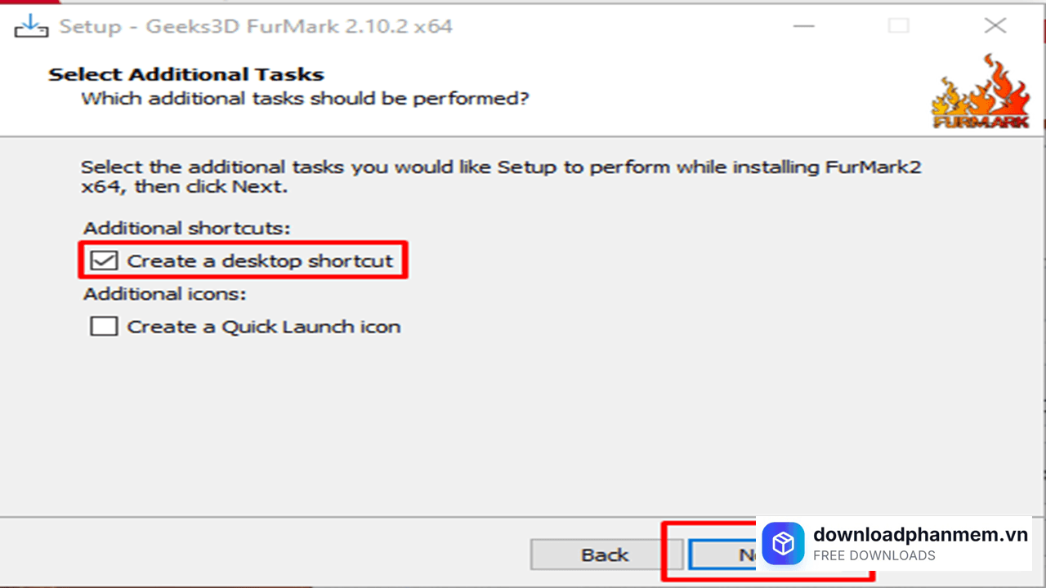Close the FurMark Setup window
Viewport: 1046px width, 588px height.
point(995,25)
